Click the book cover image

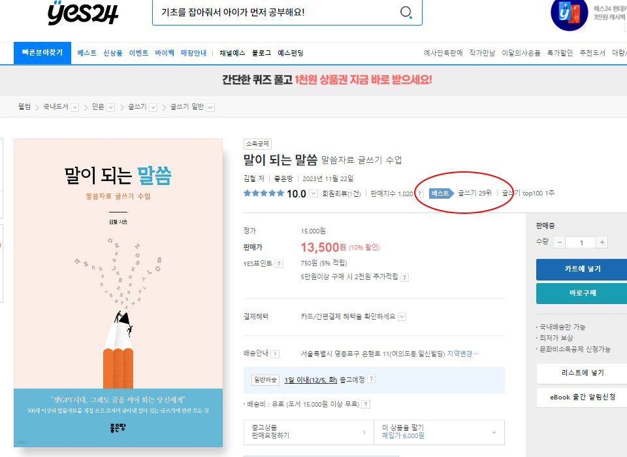pos(118,293)
